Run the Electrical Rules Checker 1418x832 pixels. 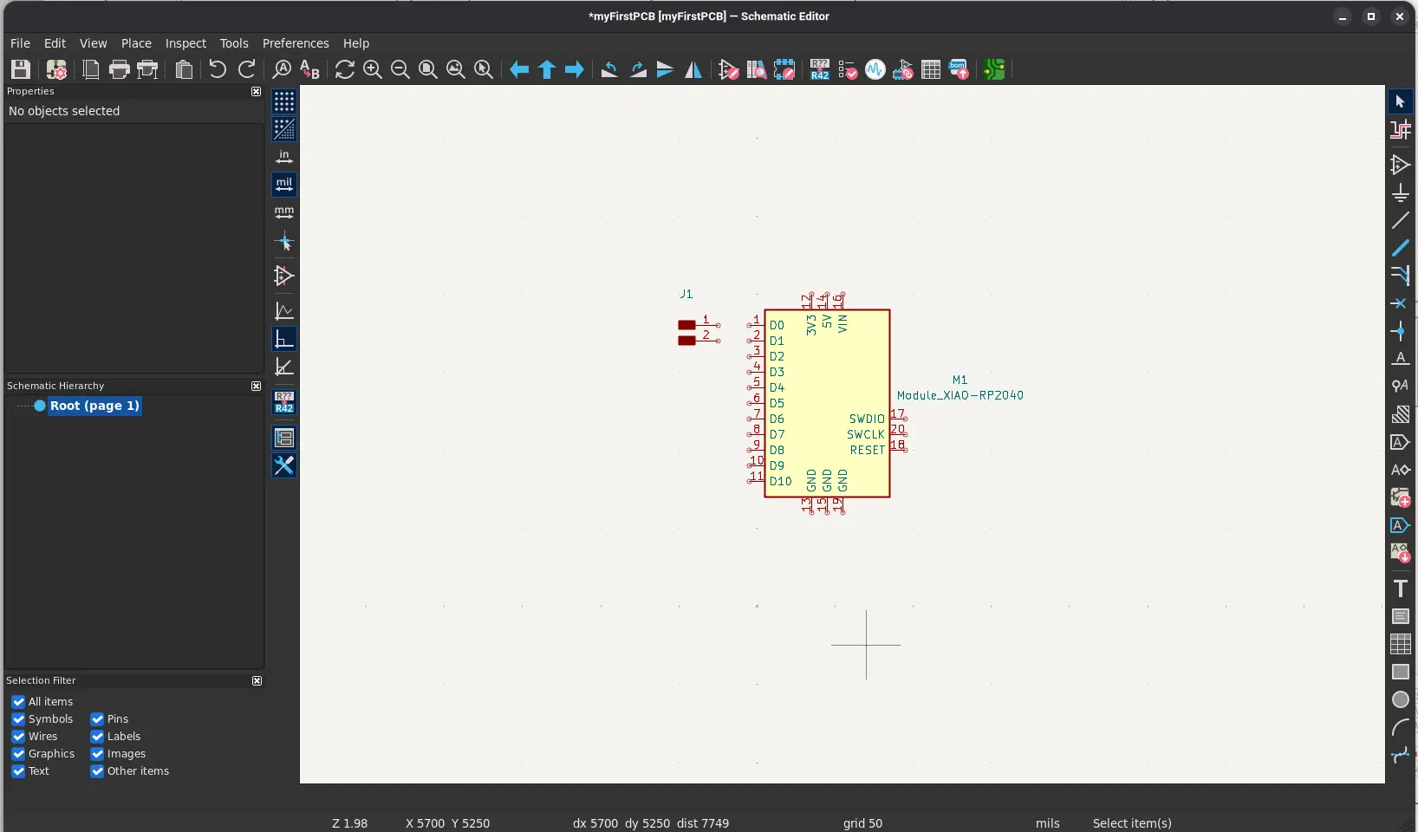848,70
